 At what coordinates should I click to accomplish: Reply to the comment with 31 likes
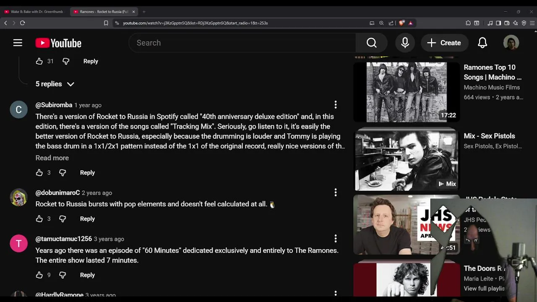[91, 61]
